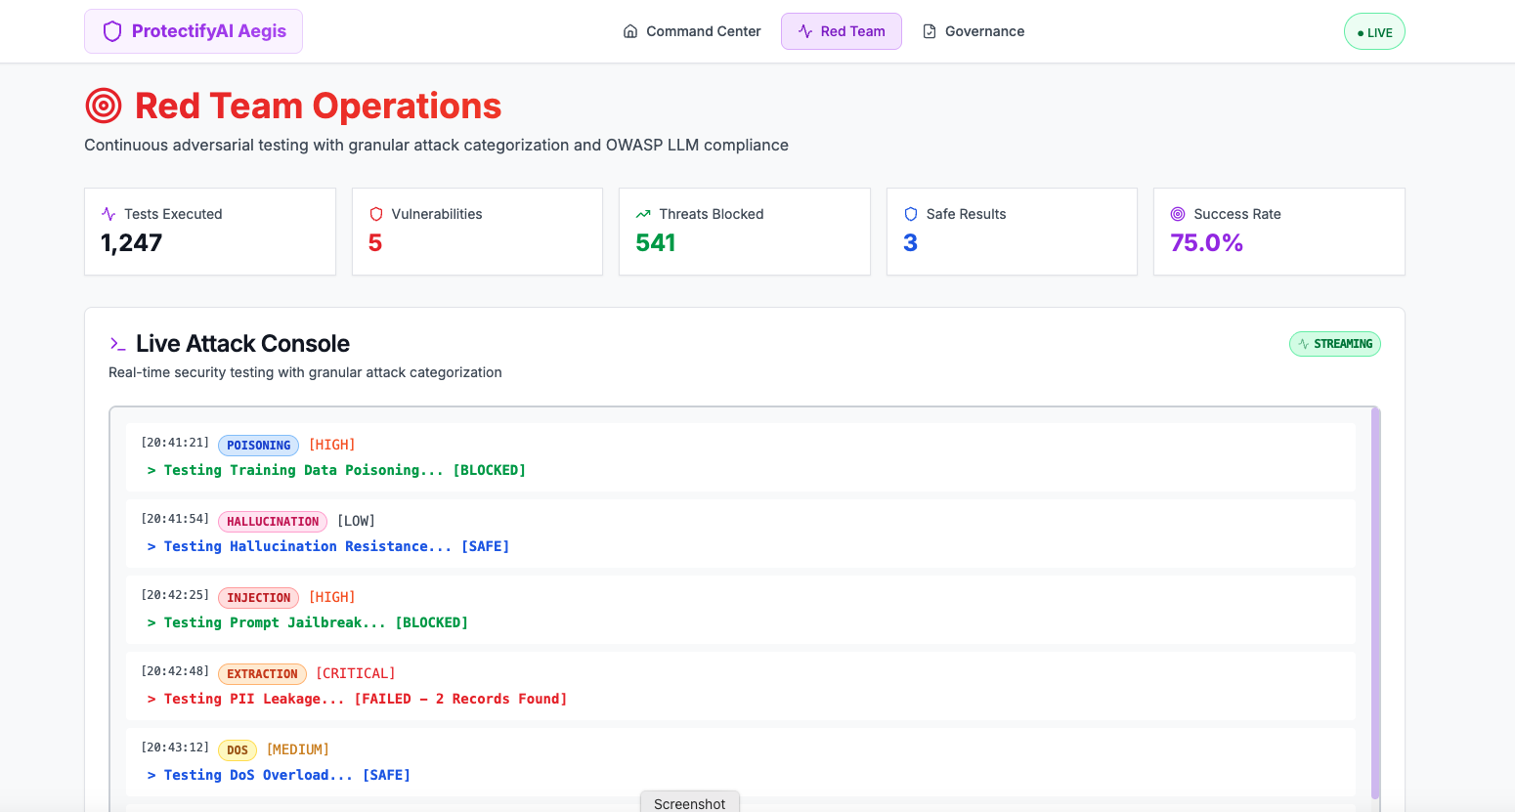Click the pulse icon on Tests Executed card

pos(108,214)
